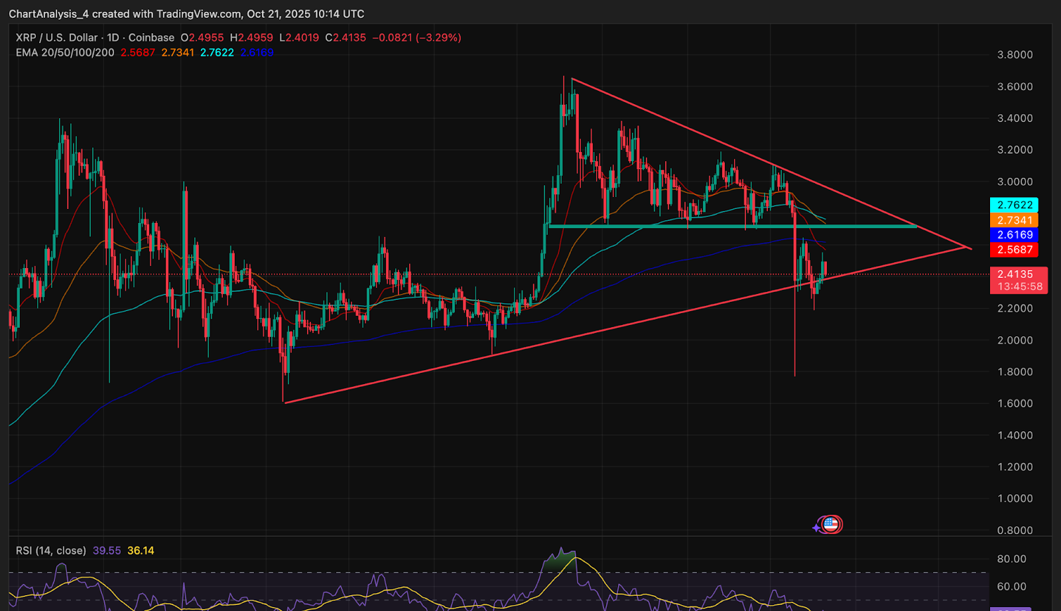
Task: Click the 1.0000 price axis label
Action: (1015, 498)
